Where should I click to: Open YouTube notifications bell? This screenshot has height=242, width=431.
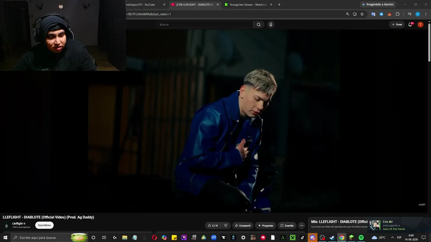[410, 25]
